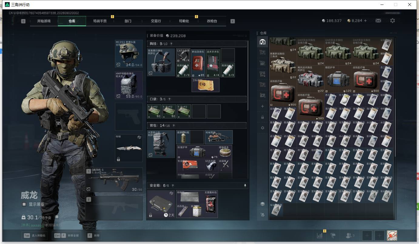Image resolution: width=419 pixels, height=244 pixels.
Task: Click the O key previous-tab badge
Action: point(23,21)
